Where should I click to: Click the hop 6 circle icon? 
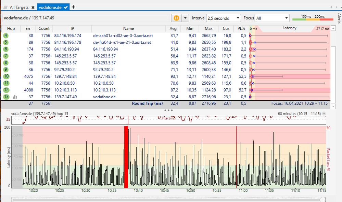(x=6, y=49)
